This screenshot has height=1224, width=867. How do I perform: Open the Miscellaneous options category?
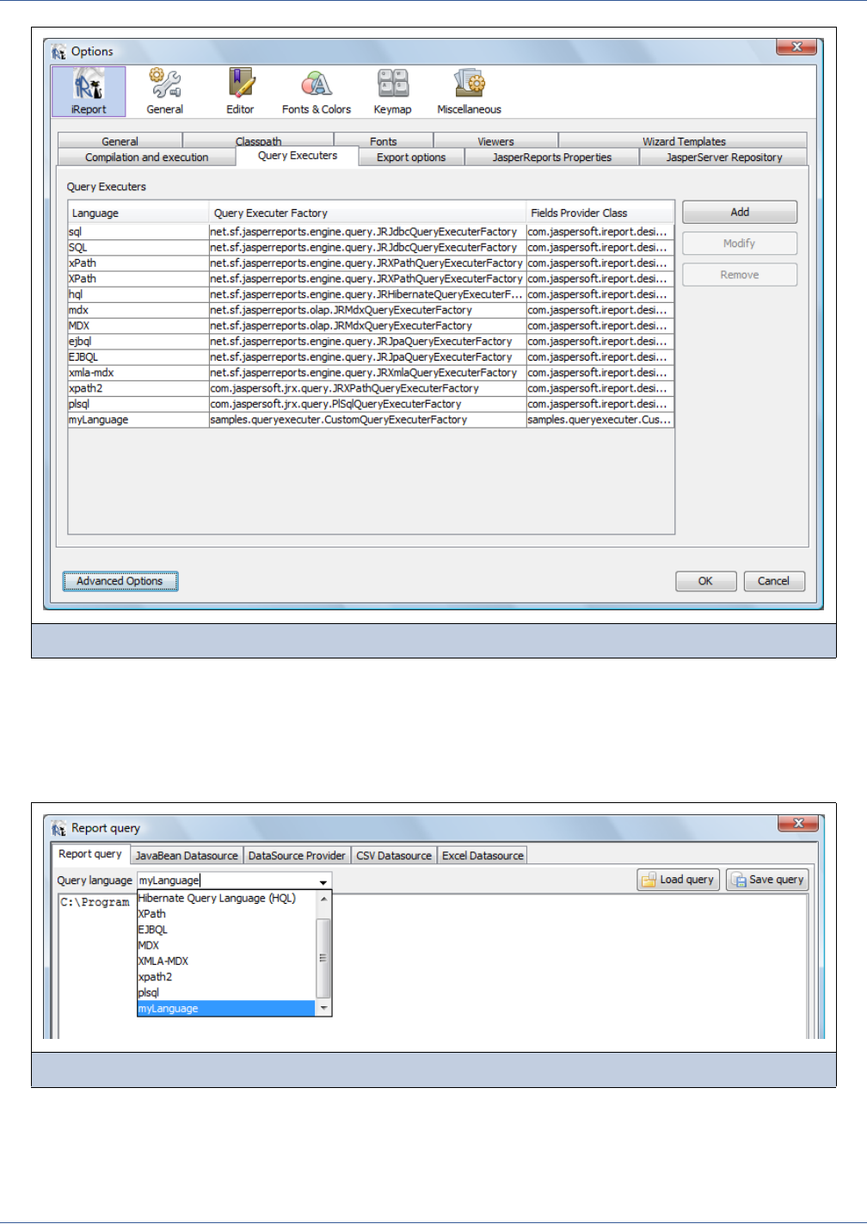(x=470, y=91)
